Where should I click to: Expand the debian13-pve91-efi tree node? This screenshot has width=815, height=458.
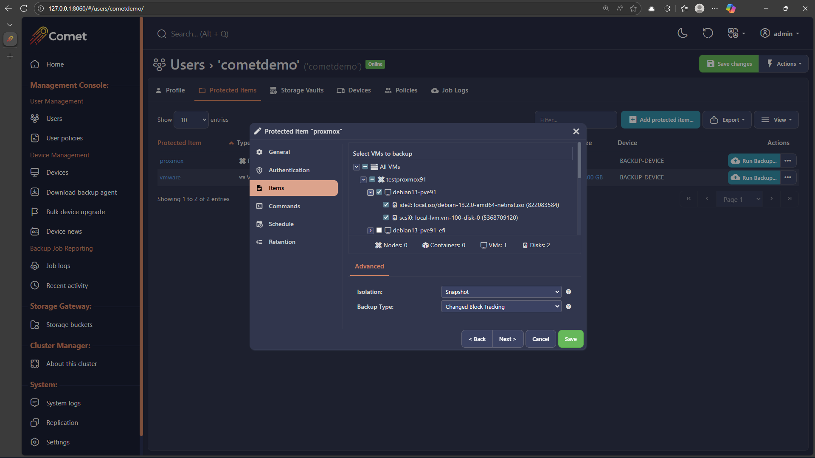[371, 230]
